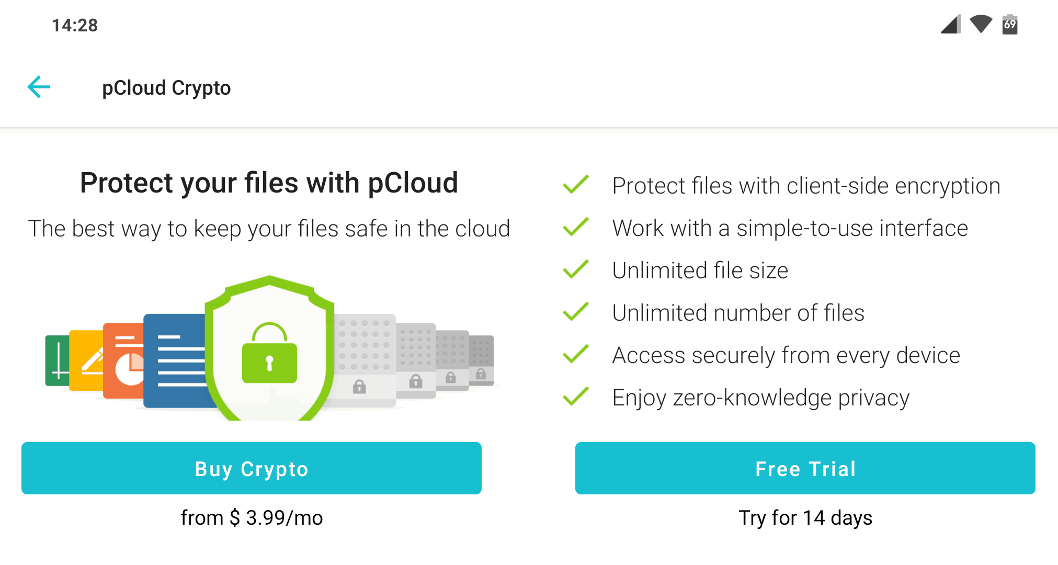
Task: Tap the battery indicator in status bar
Action: (x=1010, y=24)
